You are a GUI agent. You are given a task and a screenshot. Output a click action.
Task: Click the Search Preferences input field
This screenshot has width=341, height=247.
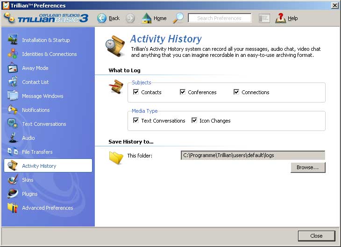click(220, 18)
